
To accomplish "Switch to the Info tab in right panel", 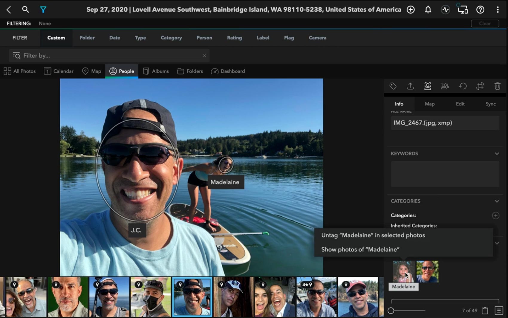I will [399, 104].
